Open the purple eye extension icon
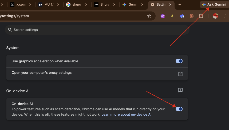The height and width of the screenshot is (130, 229). point(163,16)
